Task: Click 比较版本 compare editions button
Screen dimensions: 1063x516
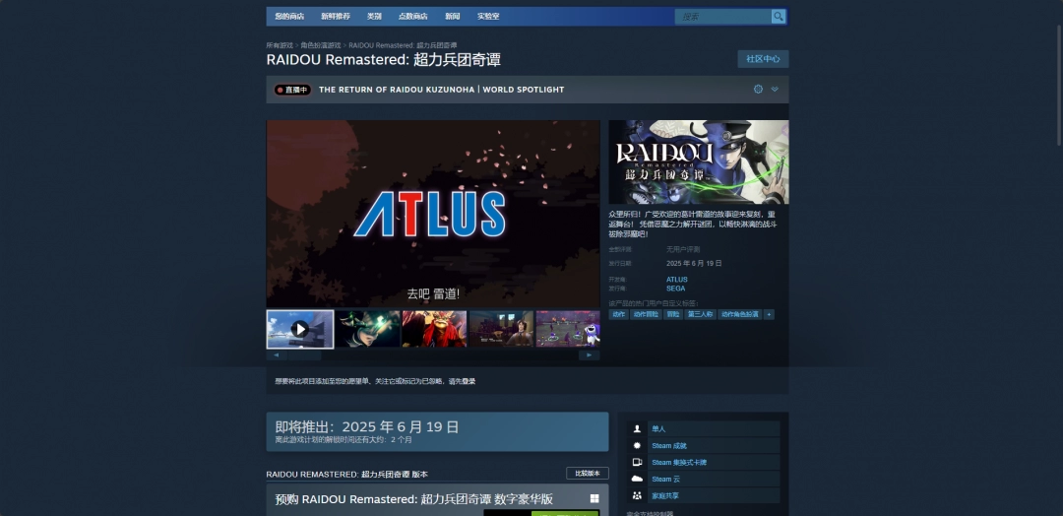Action: [x=587, y=474]
